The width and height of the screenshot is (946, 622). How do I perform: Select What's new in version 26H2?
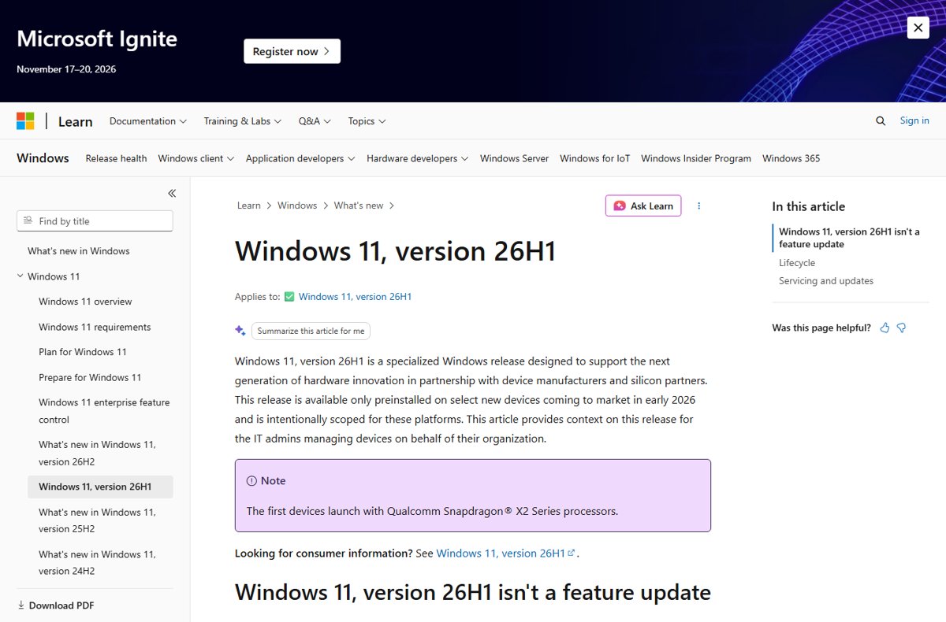click(97, 454)
